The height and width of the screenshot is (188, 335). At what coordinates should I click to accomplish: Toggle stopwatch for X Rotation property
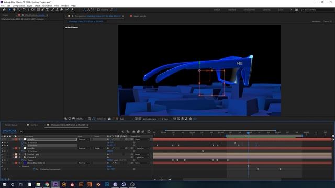point(23,143)
